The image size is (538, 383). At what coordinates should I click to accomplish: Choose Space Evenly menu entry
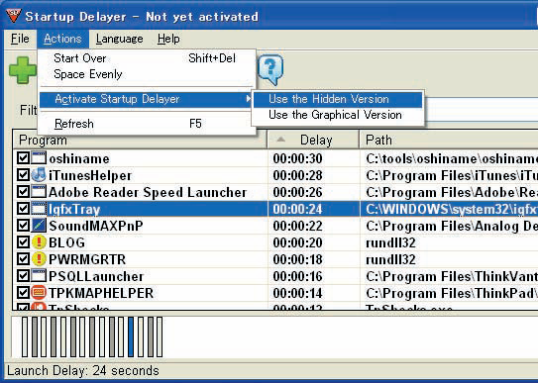point(147,74)
